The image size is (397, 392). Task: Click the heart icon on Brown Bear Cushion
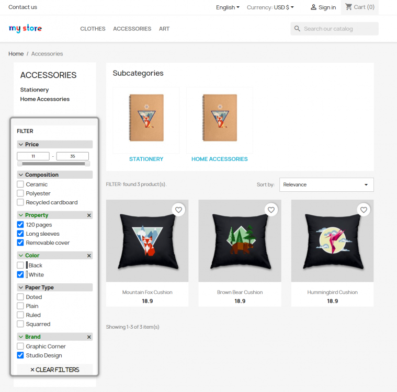(271, 210)
